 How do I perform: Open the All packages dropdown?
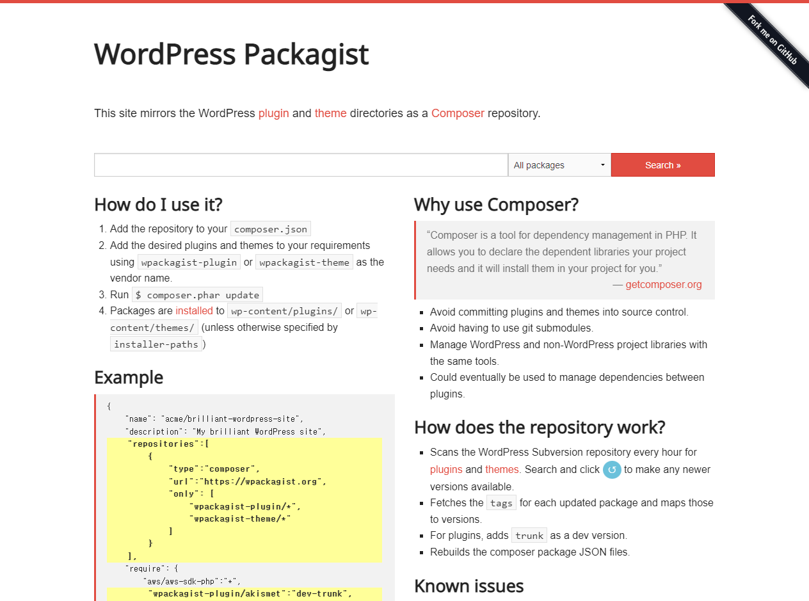pyautogui.click(x=559, y=165)
